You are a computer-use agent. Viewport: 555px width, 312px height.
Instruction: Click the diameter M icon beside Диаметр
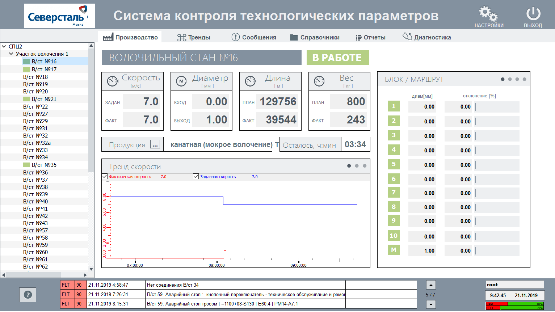tap(181, 81)
